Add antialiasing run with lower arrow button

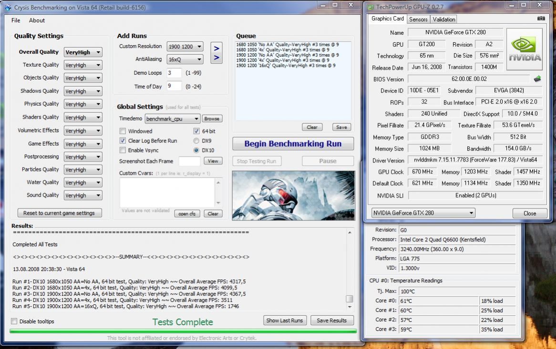pyautogui.click(x=216, y=58)
